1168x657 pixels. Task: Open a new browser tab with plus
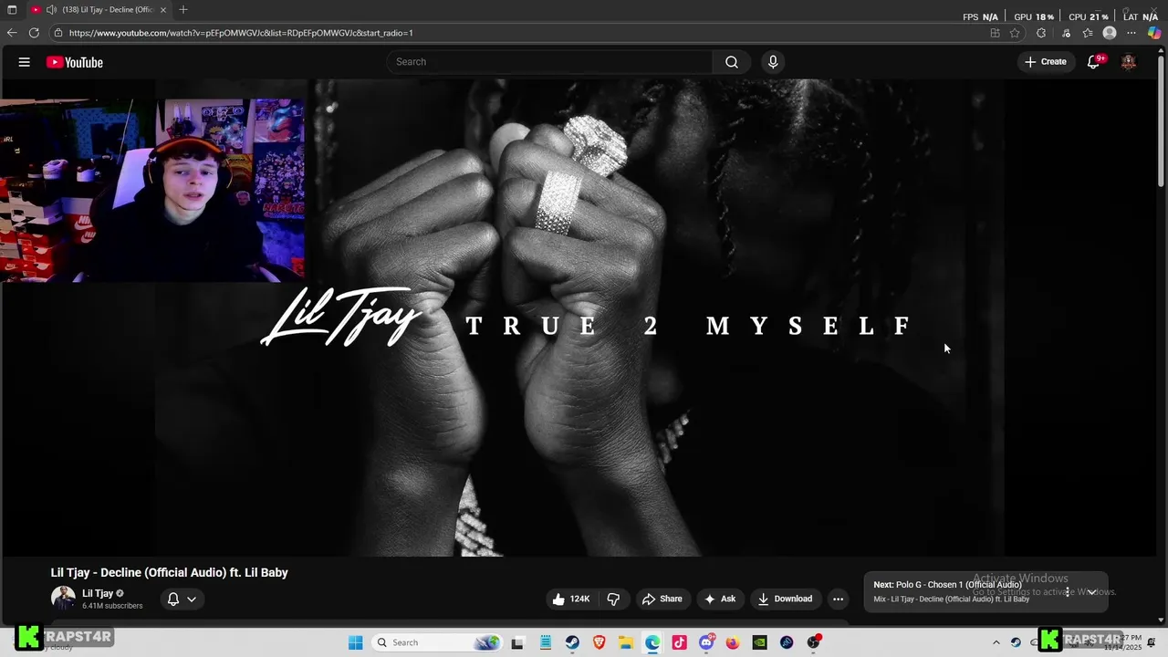click(x=183, y=9)
